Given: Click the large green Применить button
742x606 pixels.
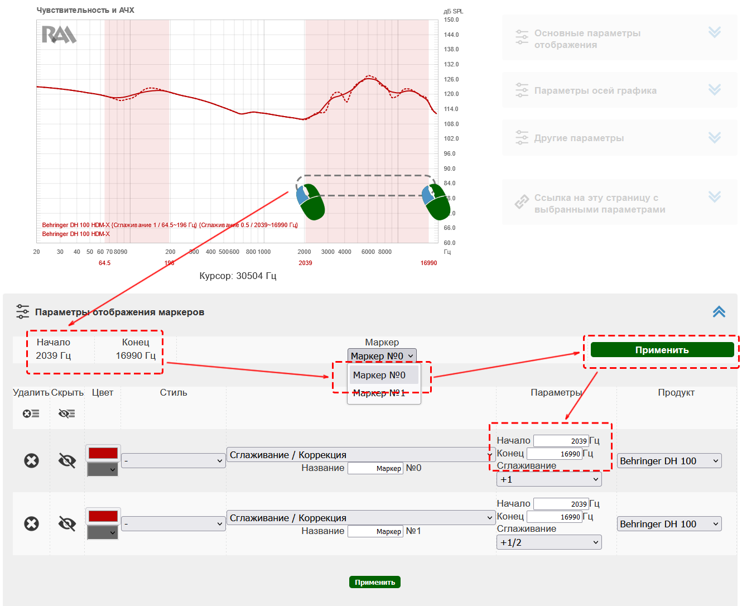Looking at the screenshot, I should click(x=662, y=350).
